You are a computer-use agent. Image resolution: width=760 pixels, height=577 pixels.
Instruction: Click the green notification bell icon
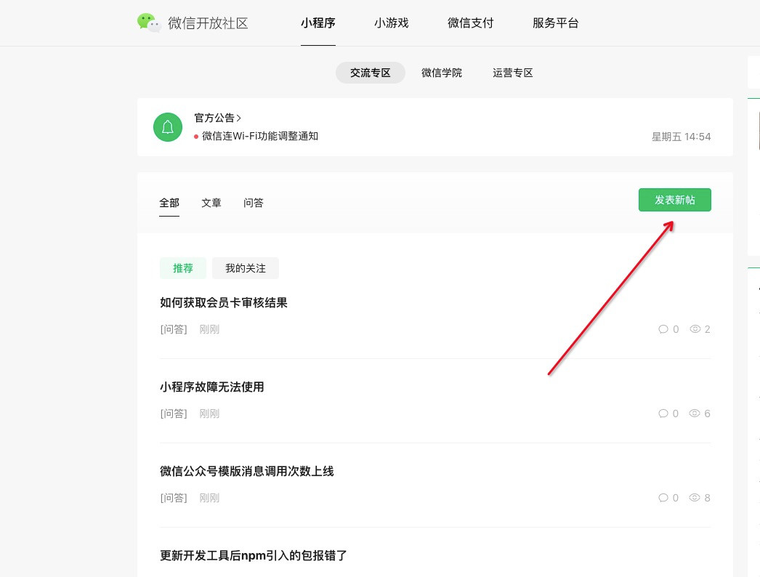(x=168, y=127)
